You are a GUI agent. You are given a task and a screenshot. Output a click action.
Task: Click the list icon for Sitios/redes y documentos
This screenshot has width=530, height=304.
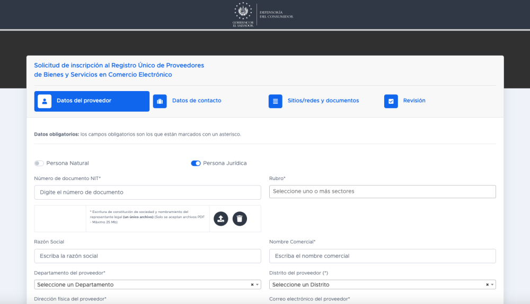pyautogui.click(x=275, y=101)
